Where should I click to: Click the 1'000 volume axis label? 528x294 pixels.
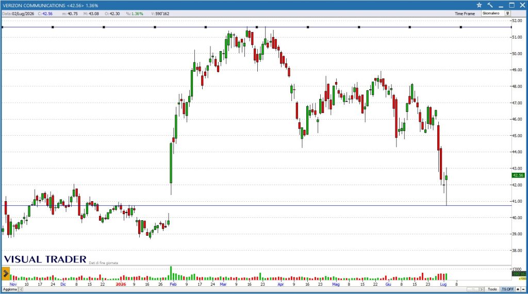517,269
